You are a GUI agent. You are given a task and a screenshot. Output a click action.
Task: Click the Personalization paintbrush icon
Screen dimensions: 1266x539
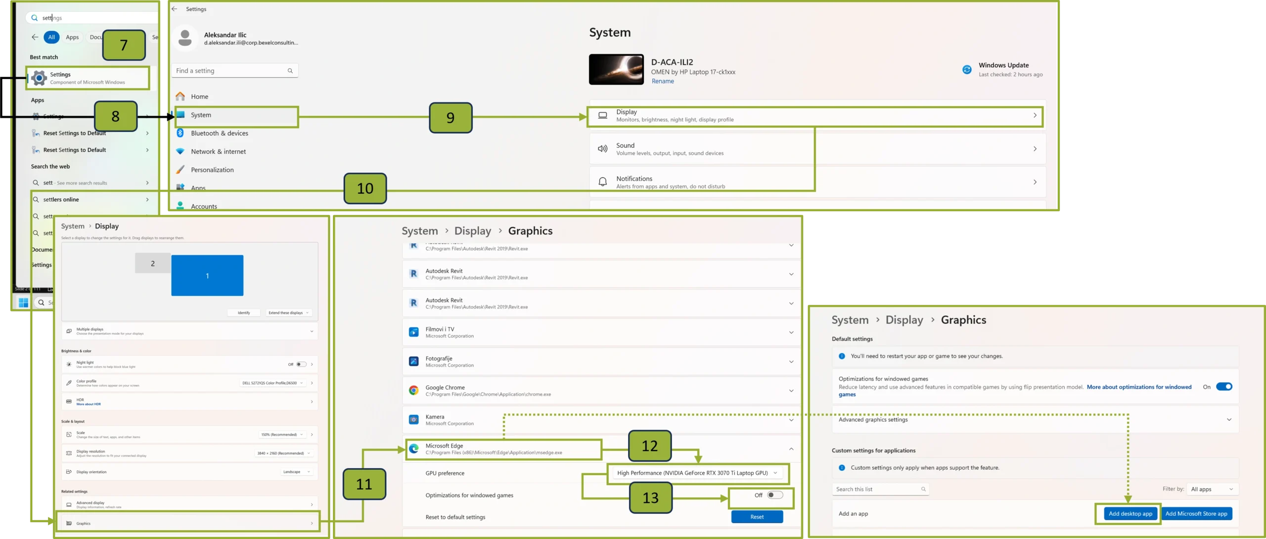tap(181, 170)
